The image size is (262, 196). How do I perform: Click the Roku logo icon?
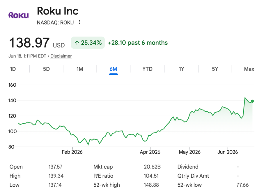coord(19,15)
